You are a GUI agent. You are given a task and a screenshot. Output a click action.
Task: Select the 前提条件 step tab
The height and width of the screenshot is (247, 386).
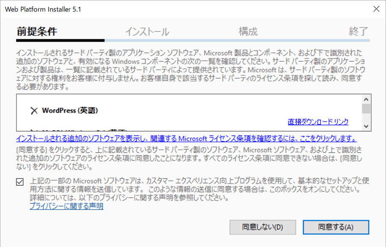click(x=37, y=31)
